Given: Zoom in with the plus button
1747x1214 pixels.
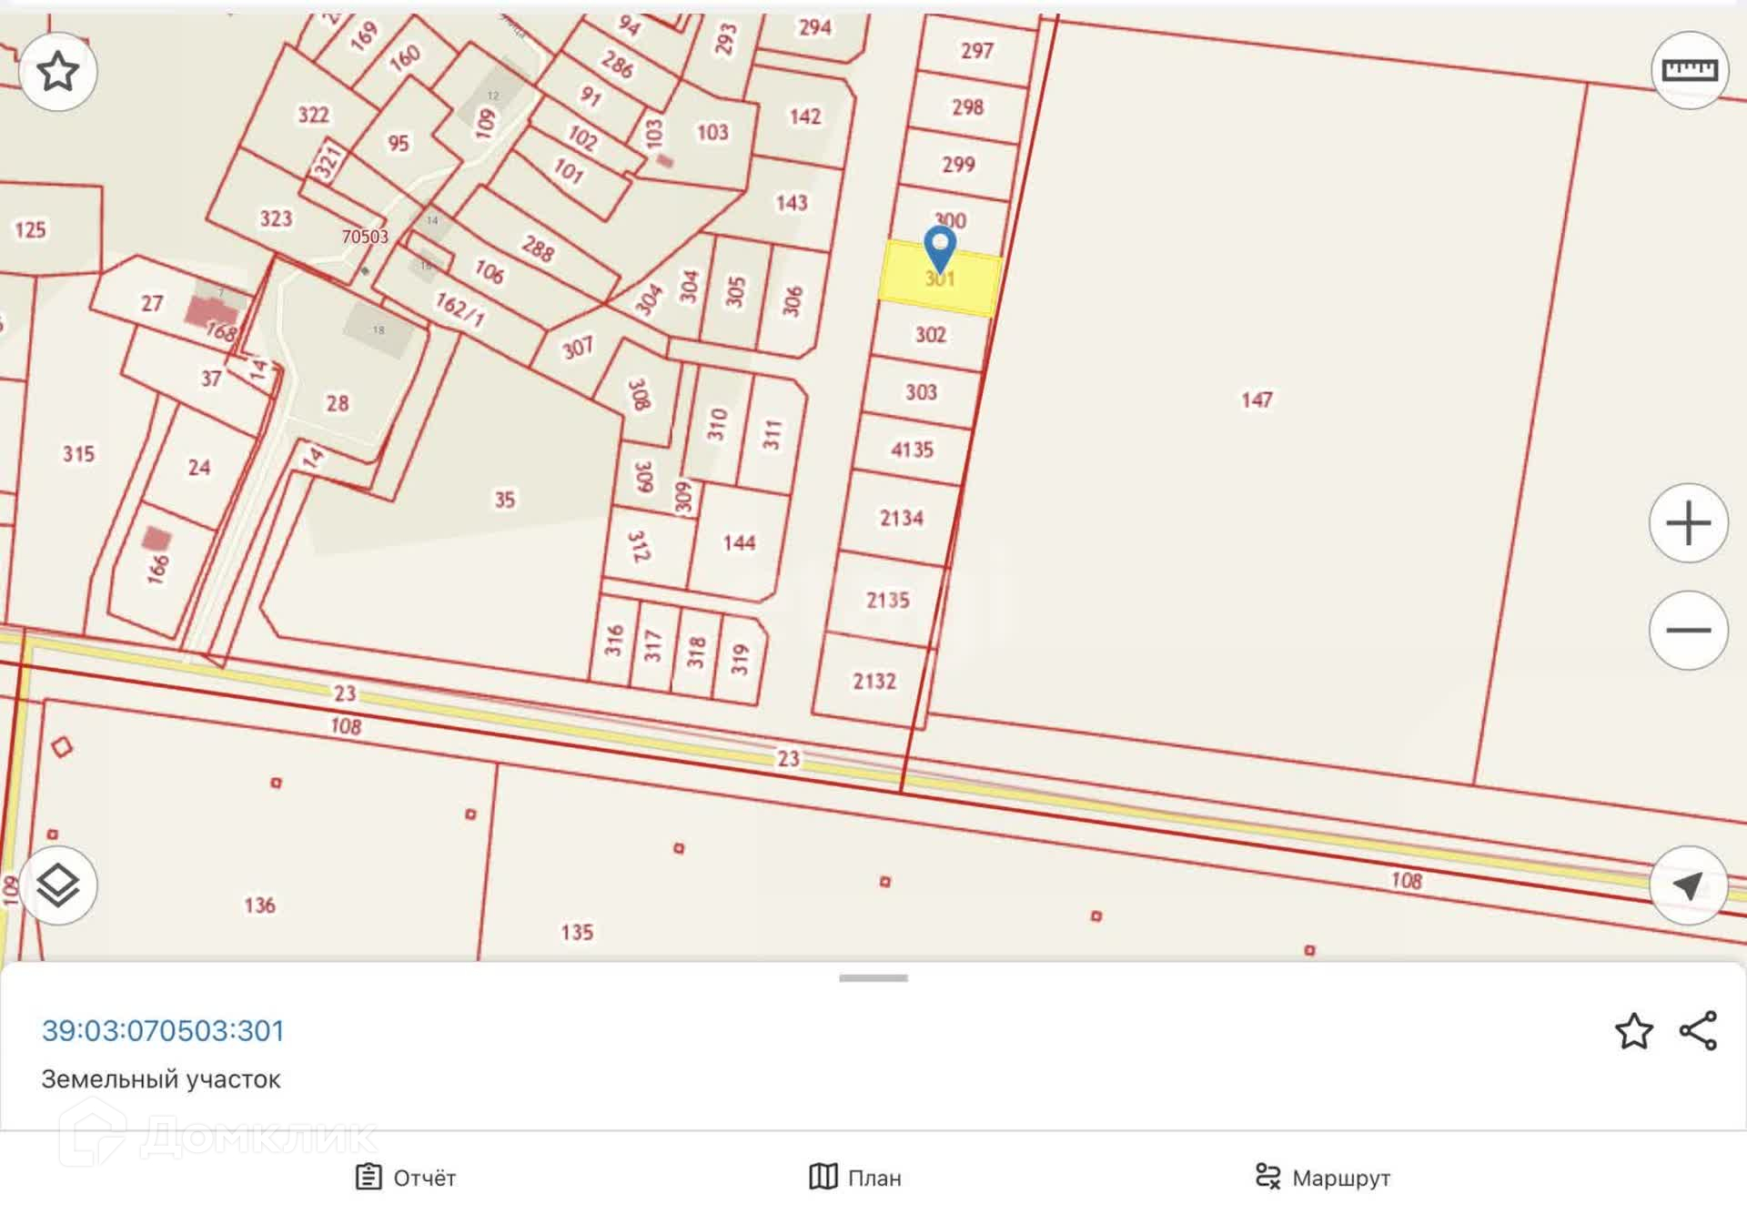Looking at the screenshot, I should pos(1688,523).
